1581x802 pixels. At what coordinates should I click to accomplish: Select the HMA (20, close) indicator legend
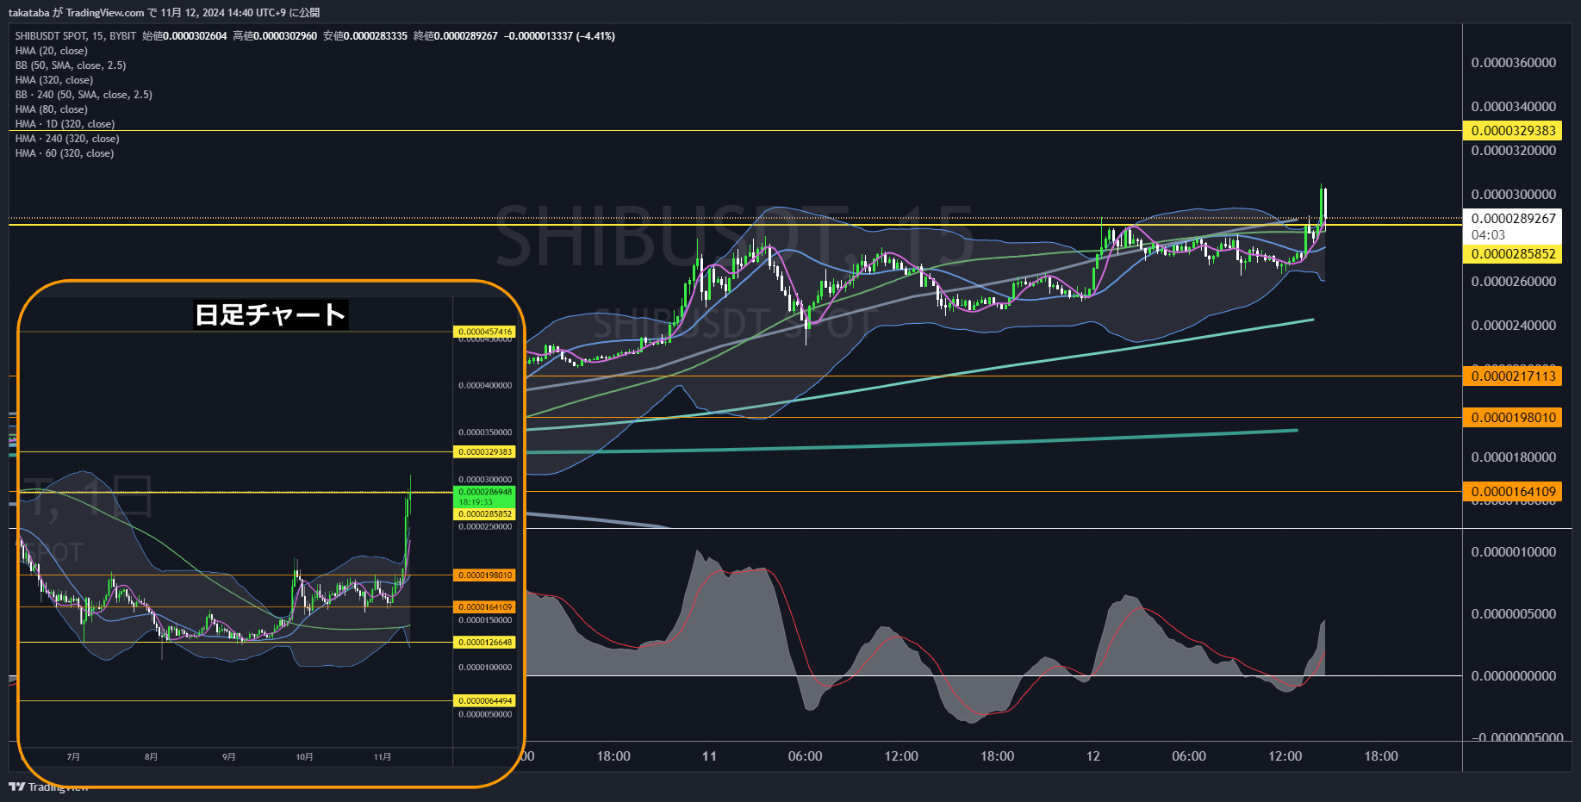[x=52, y=51]
